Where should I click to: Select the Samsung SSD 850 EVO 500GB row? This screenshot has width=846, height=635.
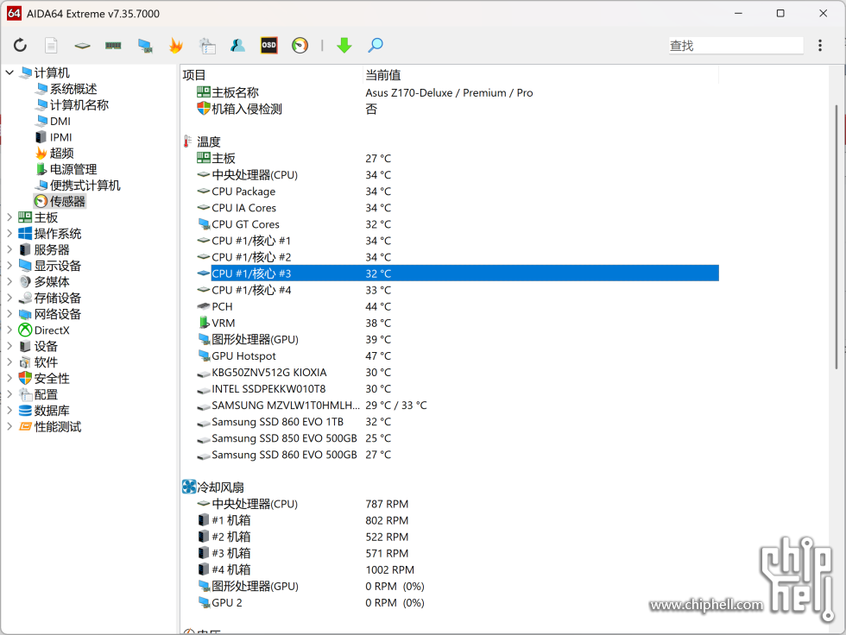[x=458, y=438]
